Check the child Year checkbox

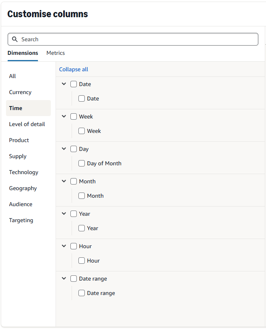(x=82, y=228)
